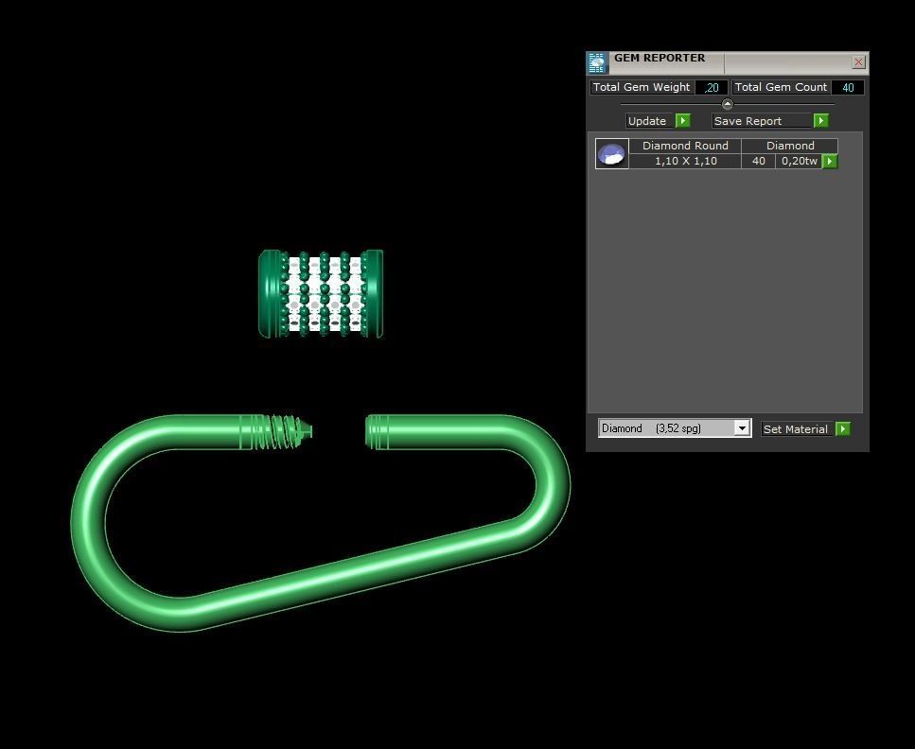The image size is (915, 749).
Task: Click the gem count cell '40' in the row
Action: coord(758,161)
